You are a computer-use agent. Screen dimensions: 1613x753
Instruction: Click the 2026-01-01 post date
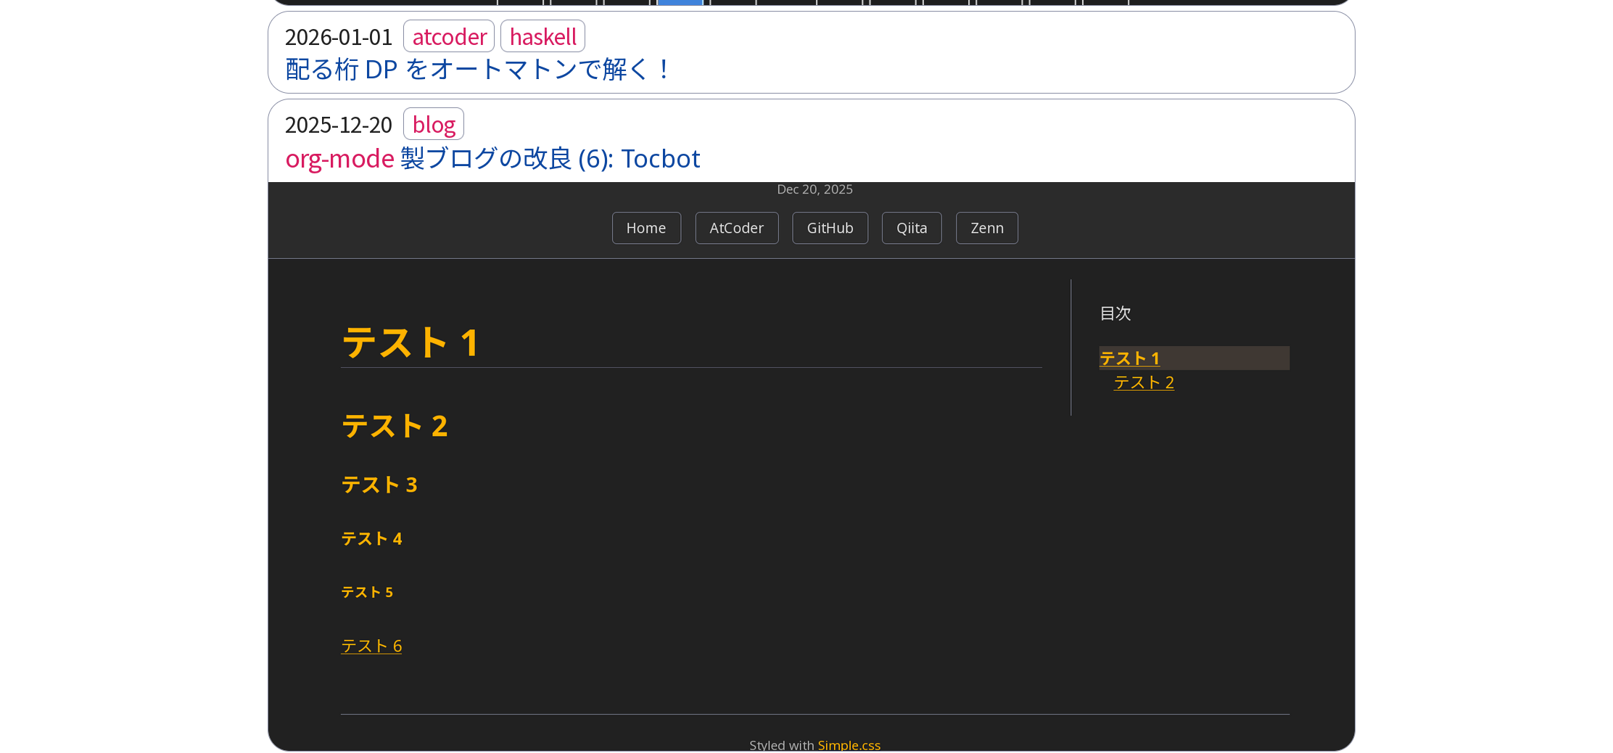tap(339, 37)
